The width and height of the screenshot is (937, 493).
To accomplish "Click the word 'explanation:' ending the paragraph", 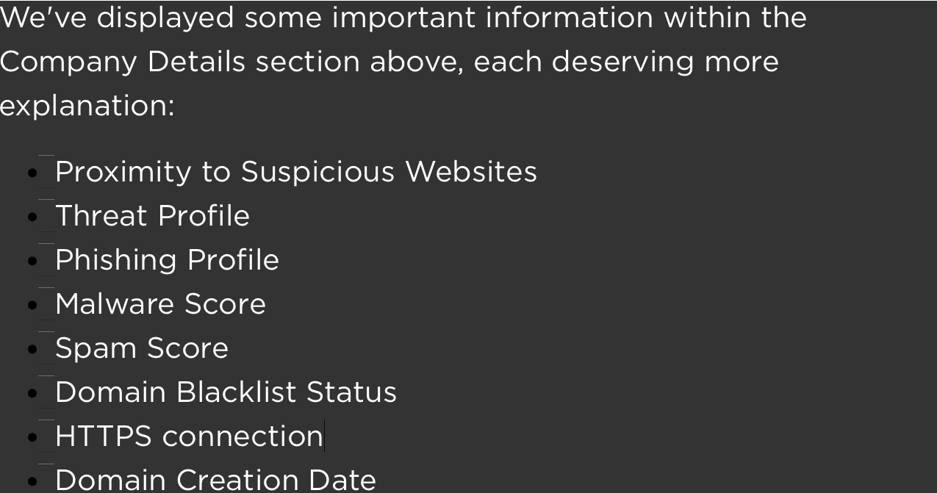I will coord(87,107).
